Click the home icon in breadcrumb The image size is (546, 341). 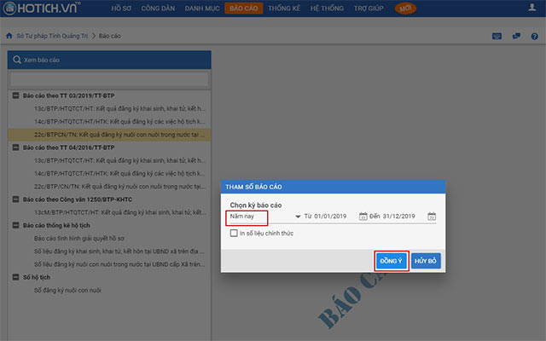[9, 36]
